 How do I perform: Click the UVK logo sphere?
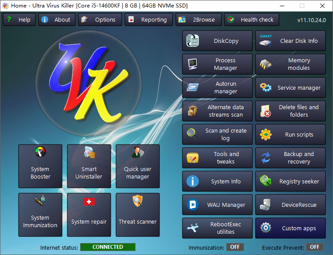point(89,83)
